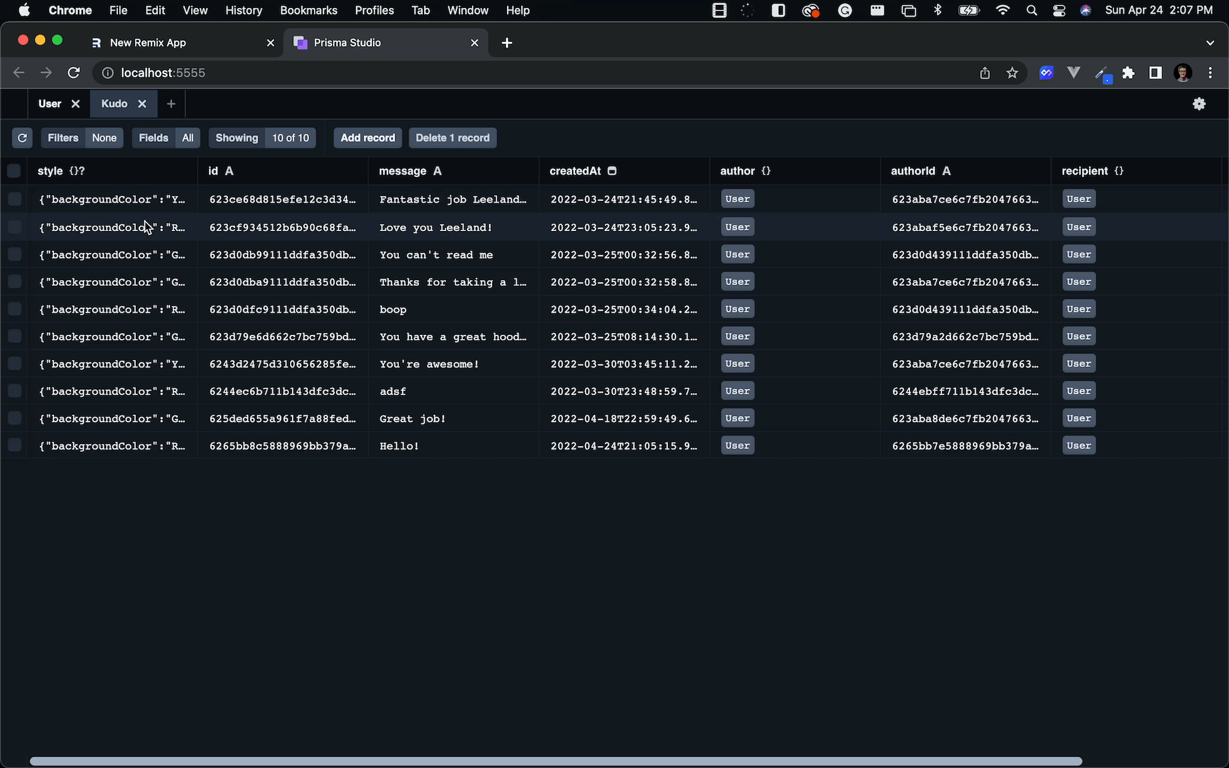
Task: Click the Prisma Studio refresh records icon
Action: tap(22, 138)
